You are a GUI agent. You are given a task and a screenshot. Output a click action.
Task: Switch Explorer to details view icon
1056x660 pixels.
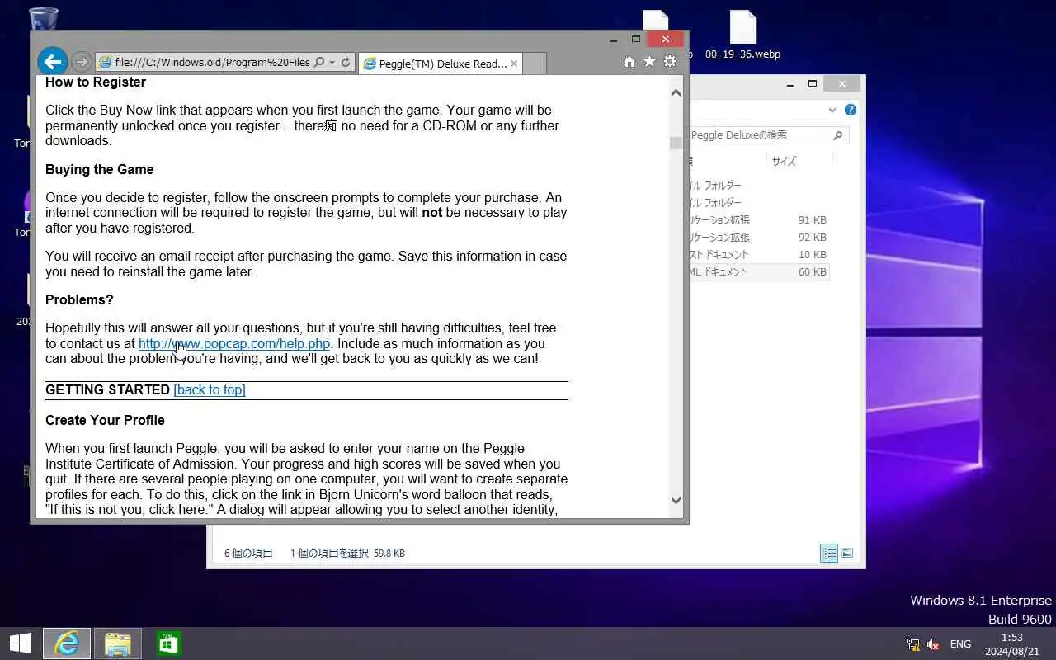829,554
